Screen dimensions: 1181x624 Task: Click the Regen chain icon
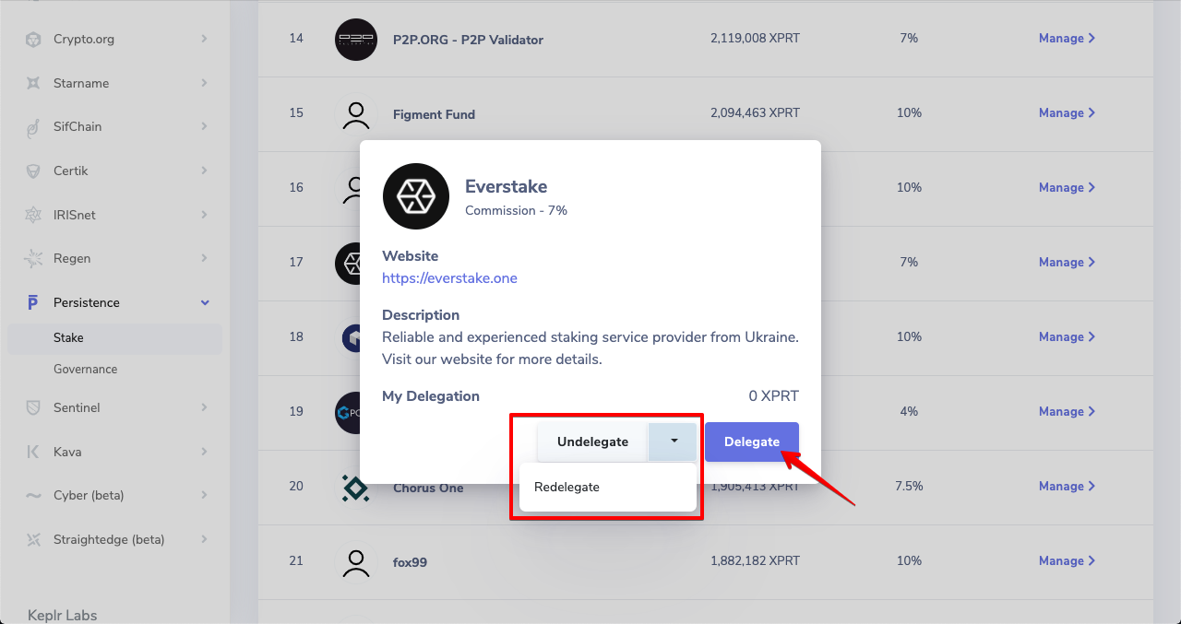(x=33, y=258)
